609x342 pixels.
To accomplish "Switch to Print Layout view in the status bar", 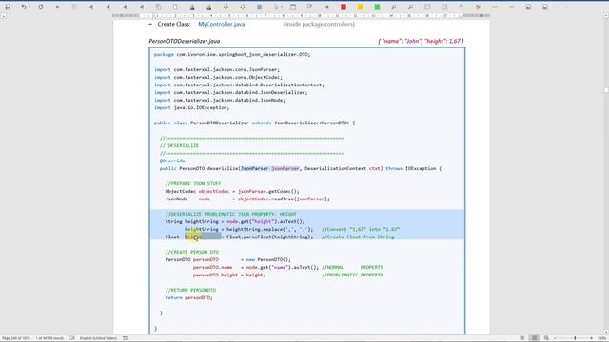I will pos(535,338).
